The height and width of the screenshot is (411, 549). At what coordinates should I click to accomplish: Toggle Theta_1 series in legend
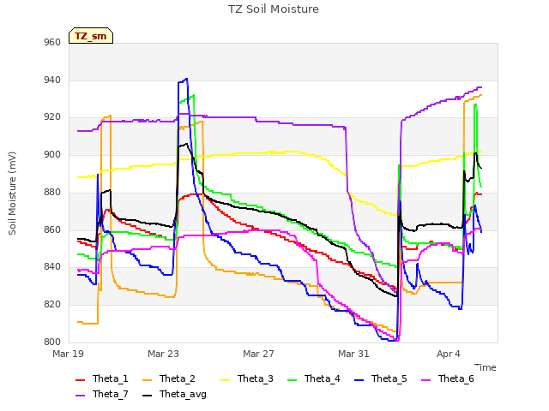(102, 378)
